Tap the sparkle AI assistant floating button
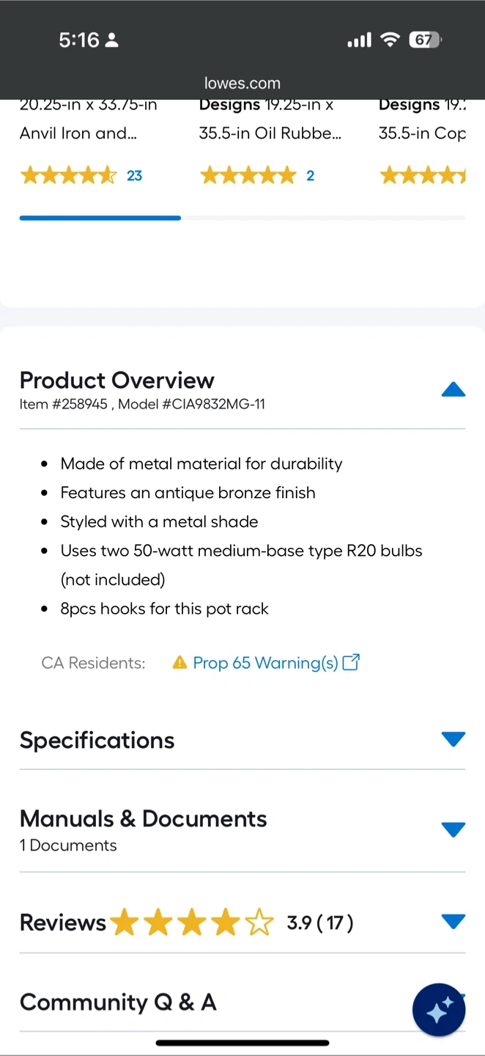The image size is (485, 1056). 438,1011
